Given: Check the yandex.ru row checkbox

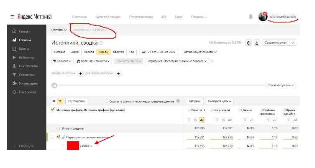Looking at the screenshot, I should (x=64, y=146).
